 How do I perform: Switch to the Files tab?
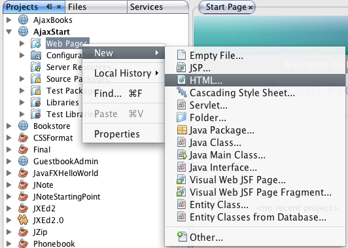coord(96,7)
